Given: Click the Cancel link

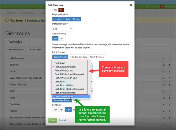Looking at the screenshot, I should [62, 120].
